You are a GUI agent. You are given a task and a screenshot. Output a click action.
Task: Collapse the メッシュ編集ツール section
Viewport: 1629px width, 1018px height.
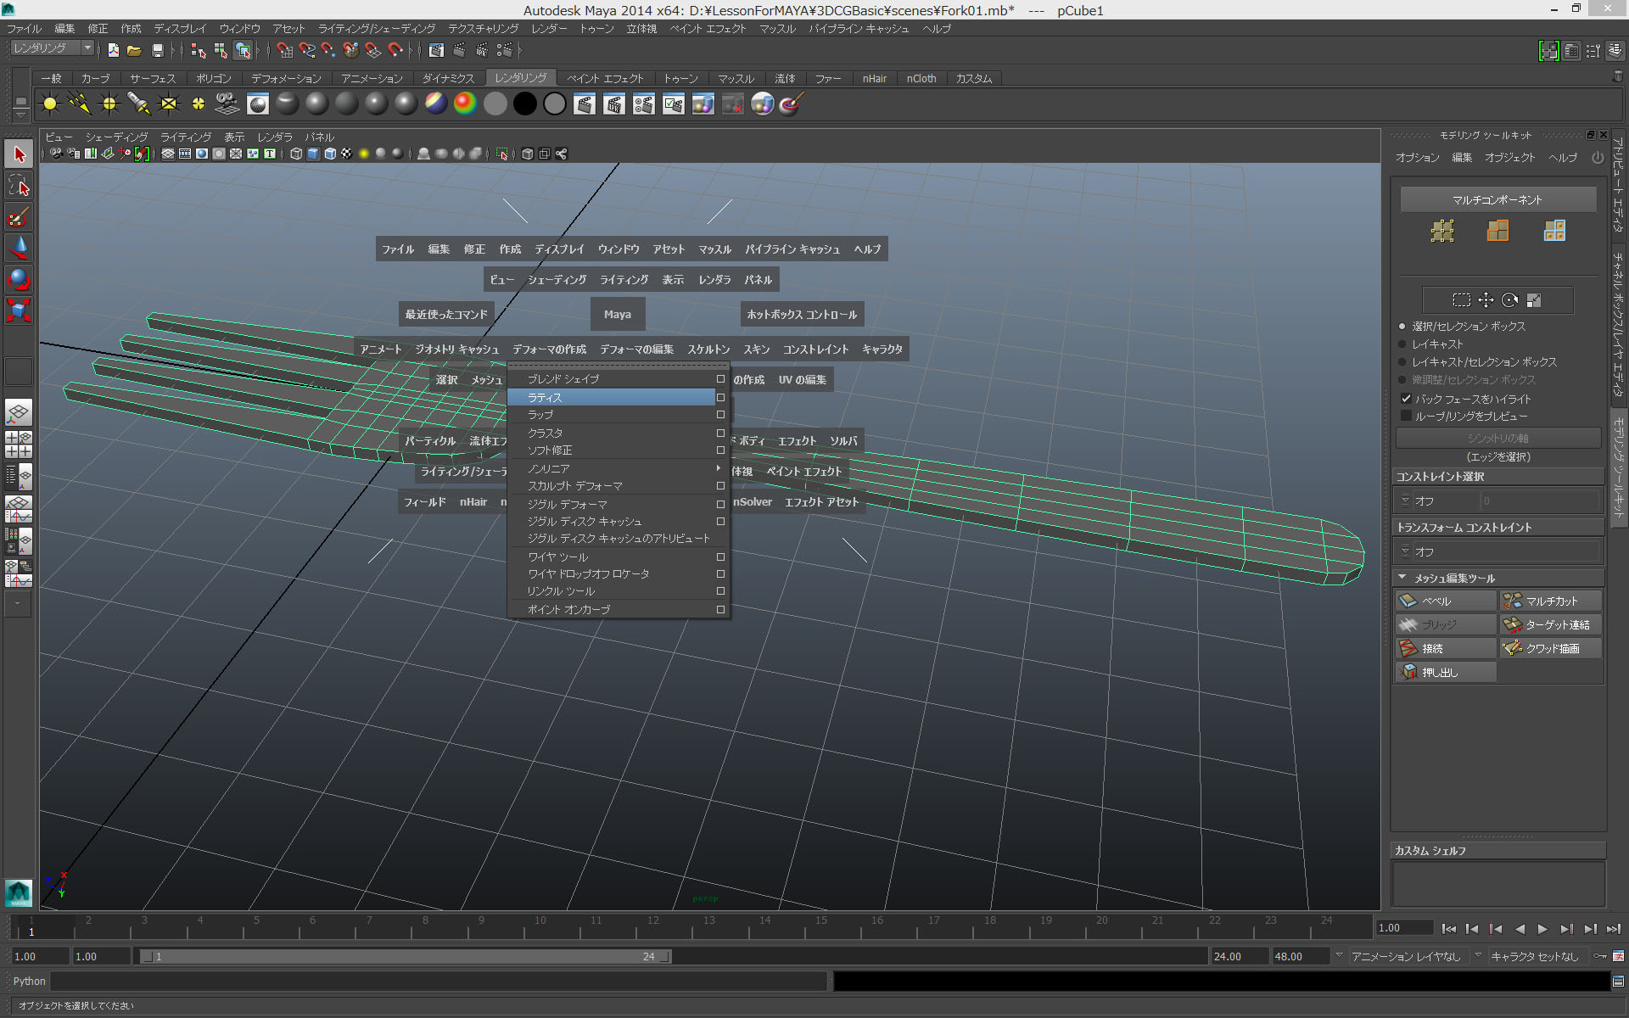point(1402,578)
